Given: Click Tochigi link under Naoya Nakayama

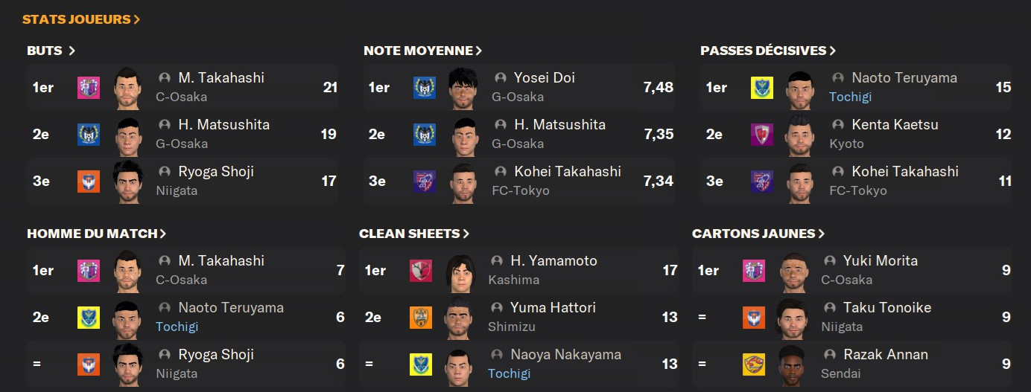Looking at the screenshot, I should 509,373.
